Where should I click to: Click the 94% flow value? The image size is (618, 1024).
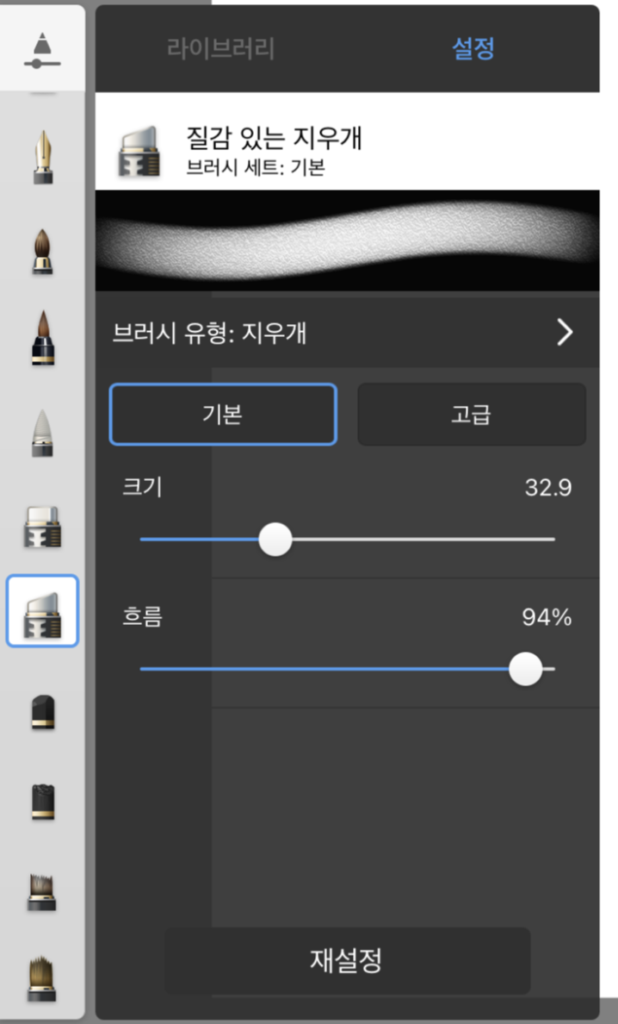tap(547, 617)
